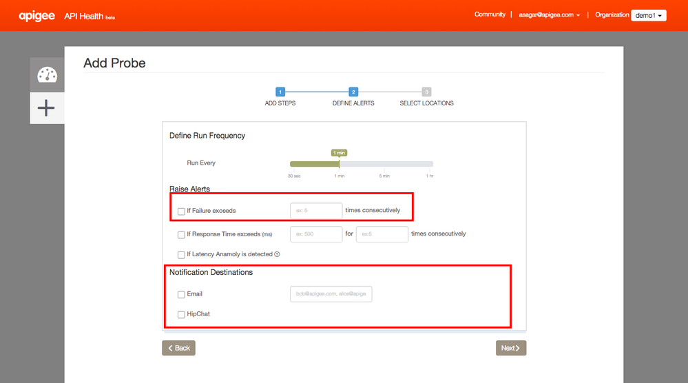Click the plus icon to add probe

pyautogui.click(x=46, y=108)
